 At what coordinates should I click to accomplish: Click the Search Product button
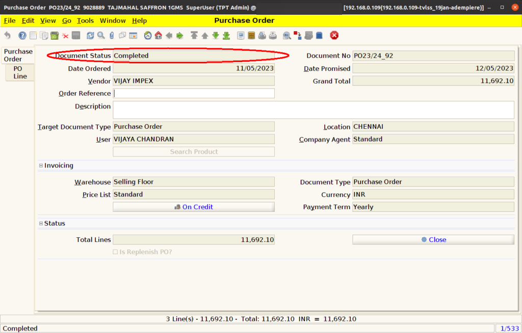coord(194,152)
